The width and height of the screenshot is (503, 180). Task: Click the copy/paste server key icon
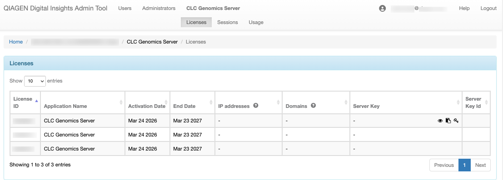[x=448, y=121]
